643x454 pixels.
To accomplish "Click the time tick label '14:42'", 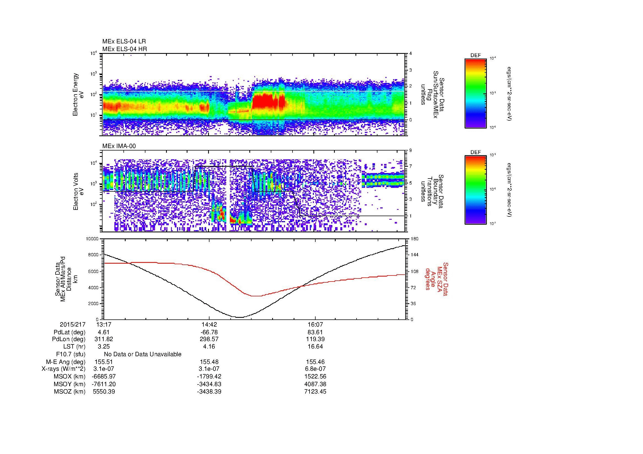I will click(x=209, y=325).
